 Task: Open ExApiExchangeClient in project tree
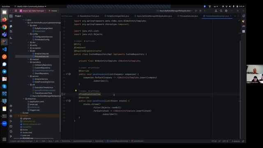pos(44,28)
